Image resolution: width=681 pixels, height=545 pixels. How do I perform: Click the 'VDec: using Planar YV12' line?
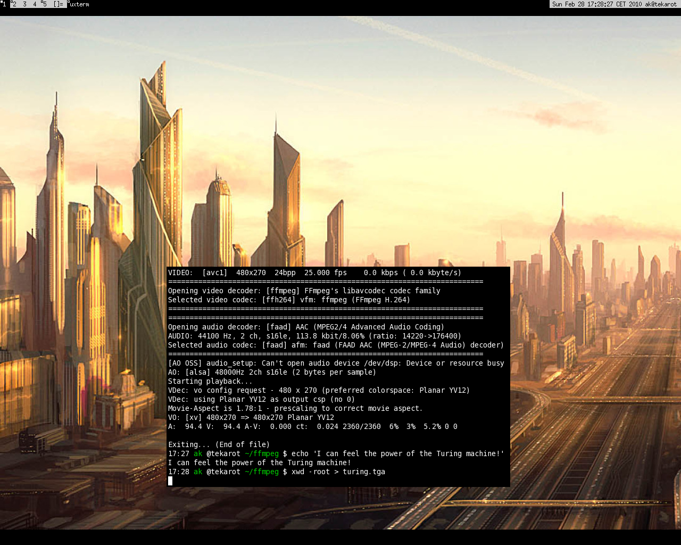pyautogui.click(x=262, y=399)
